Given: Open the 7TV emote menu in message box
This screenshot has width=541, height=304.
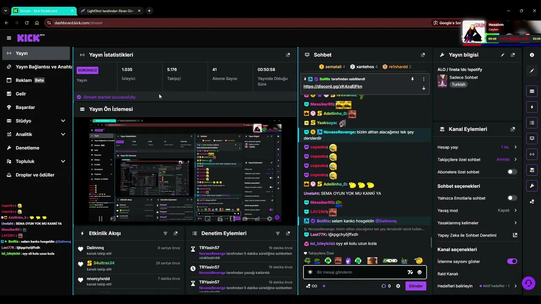Looking at the screenshot, I should [x=410, y=272].
